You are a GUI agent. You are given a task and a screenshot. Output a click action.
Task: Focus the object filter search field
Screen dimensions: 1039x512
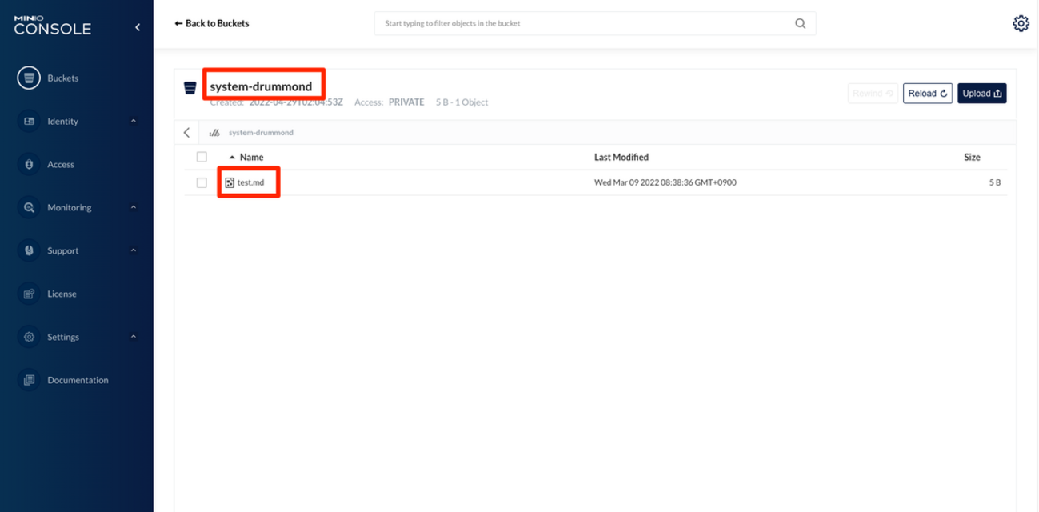(595, 24)
